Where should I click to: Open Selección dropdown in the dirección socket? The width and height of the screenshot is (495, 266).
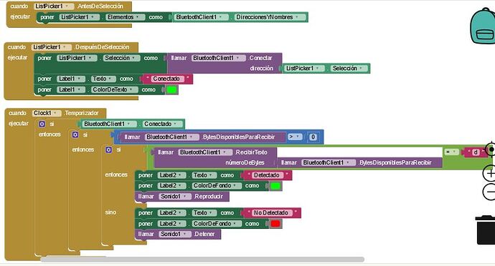click(349, 69)
